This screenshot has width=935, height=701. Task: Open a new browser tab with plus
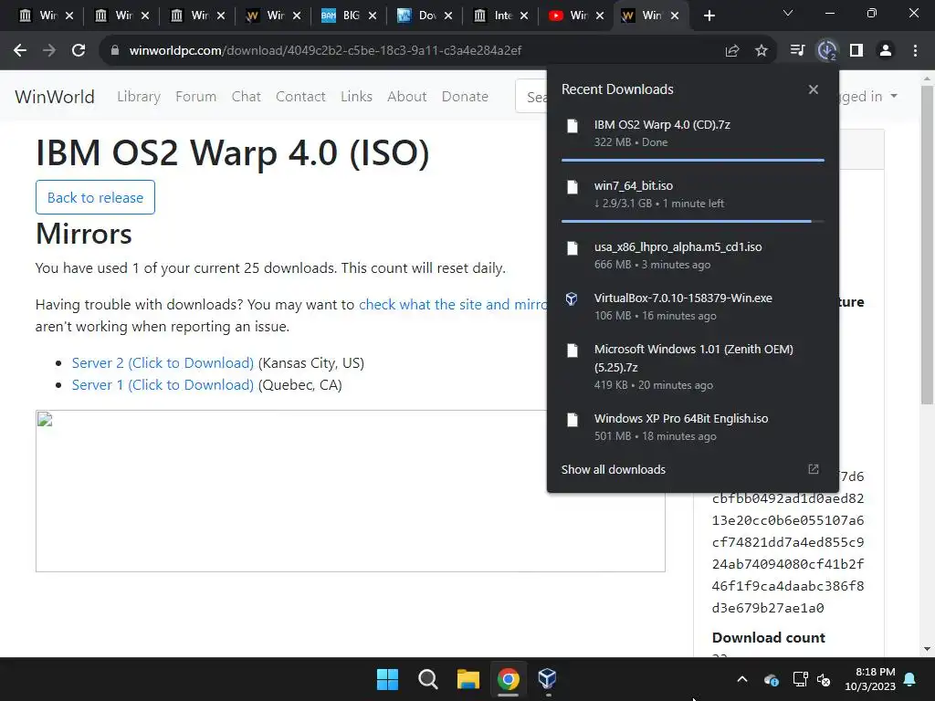(x=709, y=16)
